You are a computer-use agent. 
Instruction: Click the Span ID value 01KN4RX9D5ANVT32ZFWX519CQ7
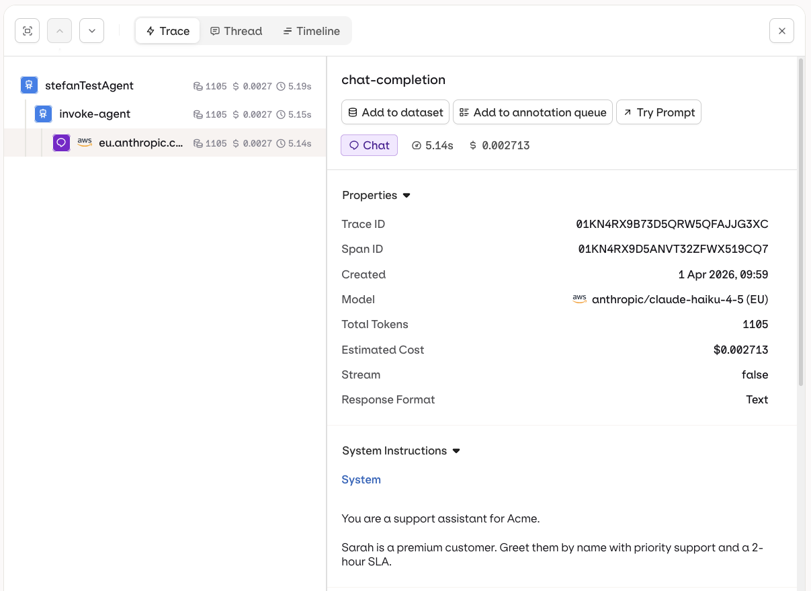[673, 249]
